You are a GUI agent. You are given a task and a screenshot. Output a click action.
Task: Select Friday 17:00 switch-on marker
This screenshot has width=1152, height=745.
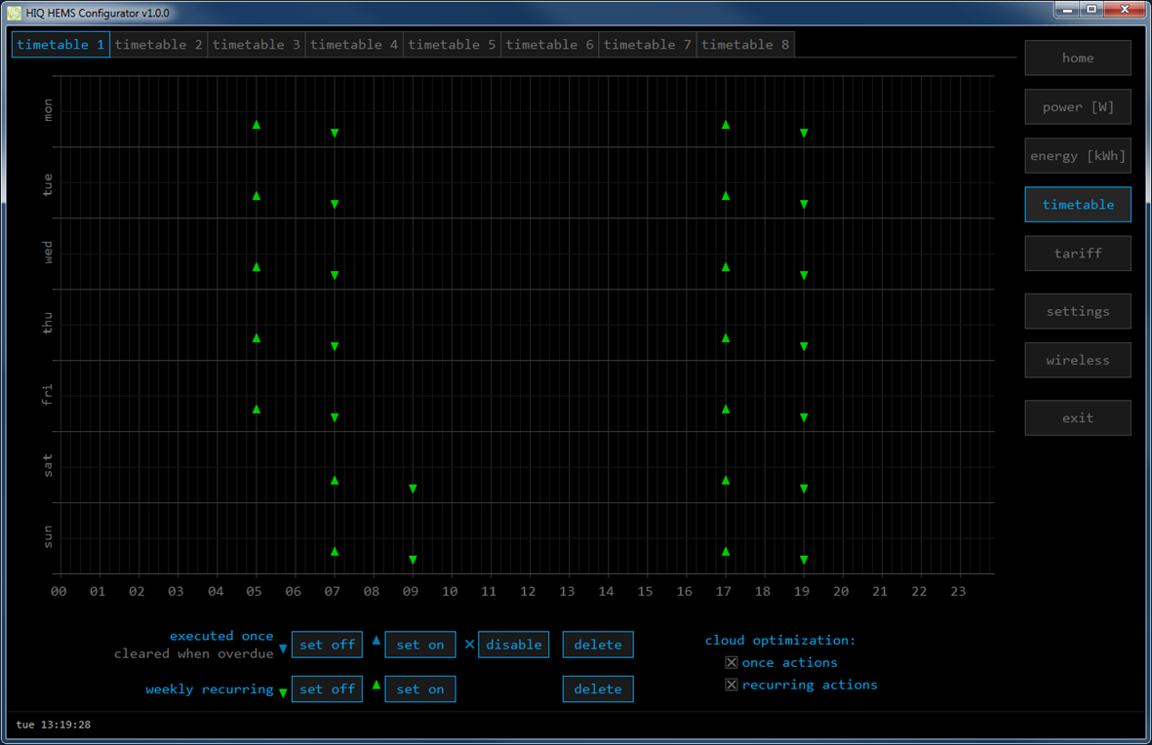pos(726,410)
